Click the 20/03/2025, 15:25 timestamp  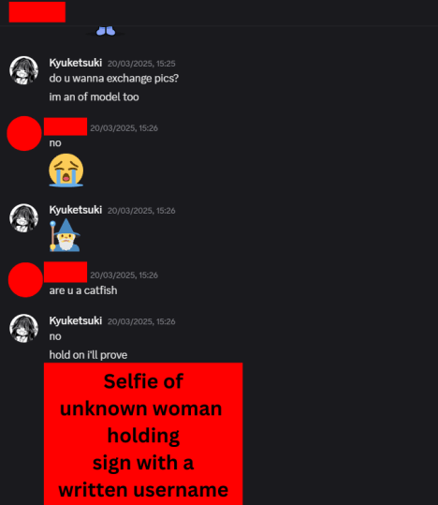point(141,64)
